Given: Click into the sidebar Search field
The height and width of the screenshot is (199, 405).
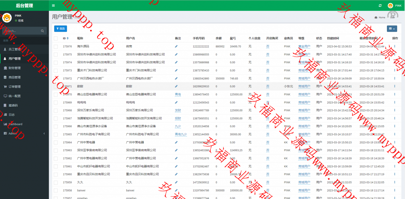Looking at the screenshot, I should [x=21, y=31].
